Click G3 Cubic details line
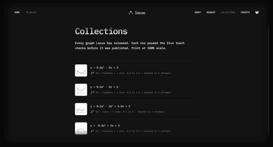This screenshot has height=147, width=273. click(x=130, y=112)
